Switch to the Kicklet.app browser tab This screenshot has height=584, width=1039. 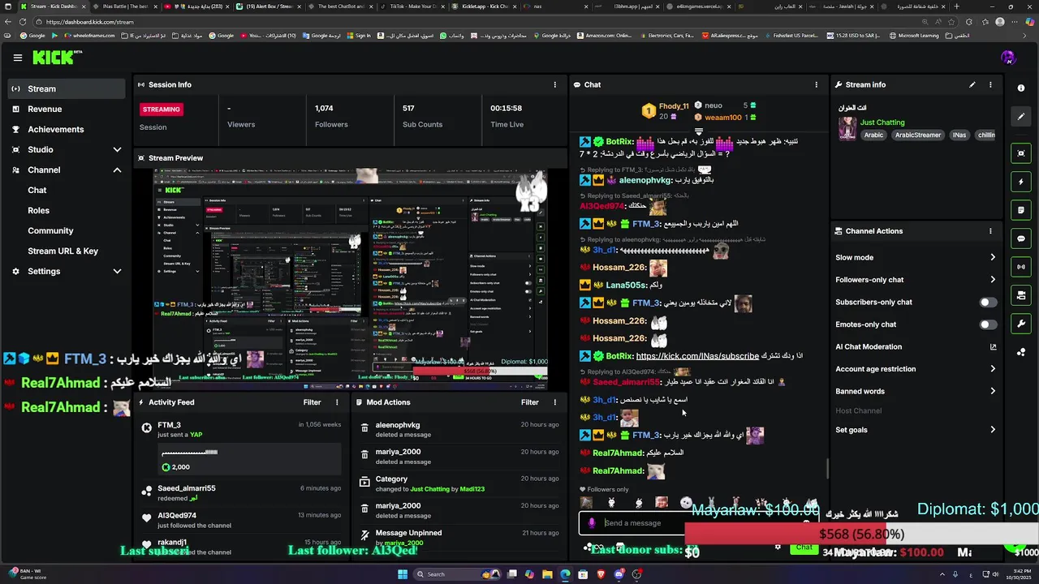485,6
